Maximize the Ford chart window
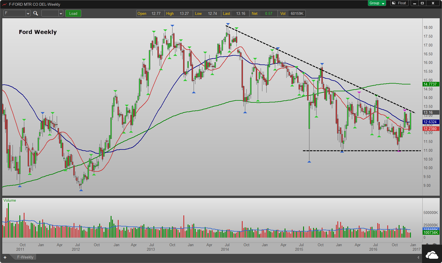Image resolution: width=442 pixels, height=263 pixels. [x=422, y=3]
